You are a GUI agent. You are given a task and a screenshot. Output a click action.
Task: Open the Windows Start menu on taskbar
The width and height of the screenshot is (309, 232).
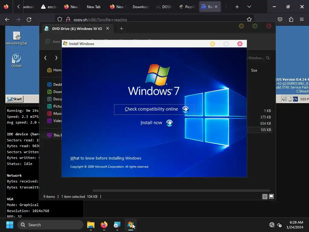10,225
